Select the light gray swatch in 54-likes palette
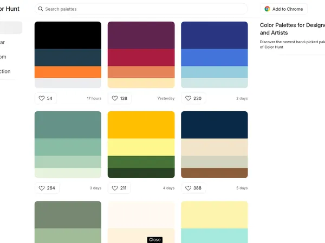The width and height of the screenshot is (325, 243). [68, 83]
